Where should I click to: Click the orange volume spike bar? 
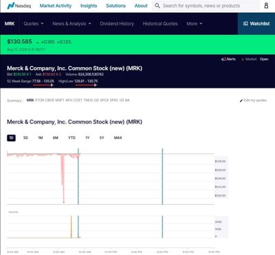click(71, 227)
